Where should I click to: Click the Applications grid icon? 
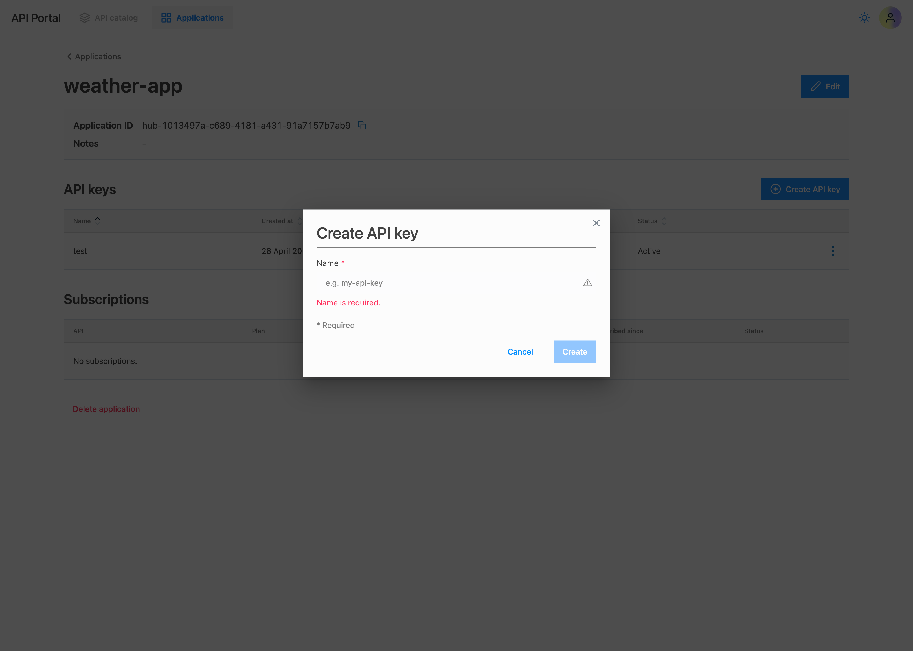[166, 18]
